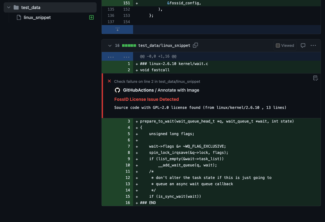Click the changed-lines count 16 in file header
Image resolution: width=325 pixels, height=222 pixels.
click(117, 46)
